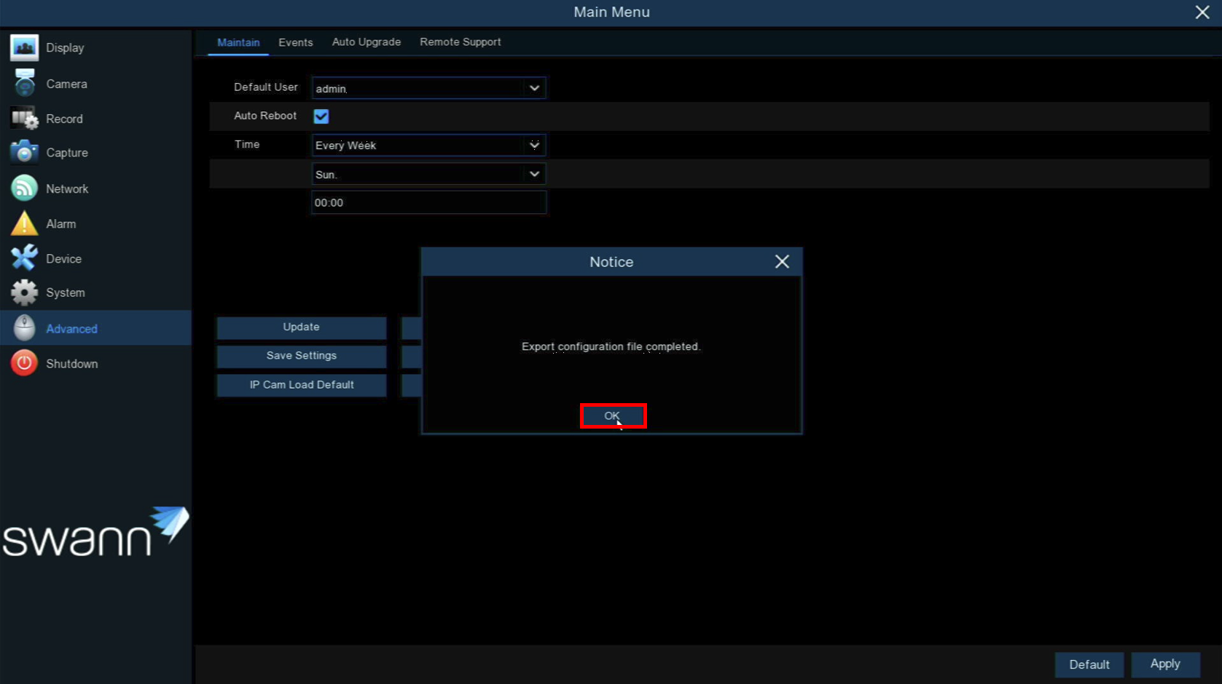Click the export completed message text
This screenshot has height=684, width=1222.
coord(611,346)
